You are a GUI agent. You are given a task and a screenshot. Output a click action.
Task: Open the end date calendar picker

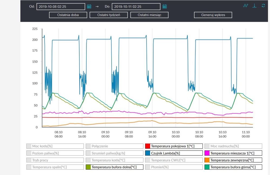tap(165, 6)
